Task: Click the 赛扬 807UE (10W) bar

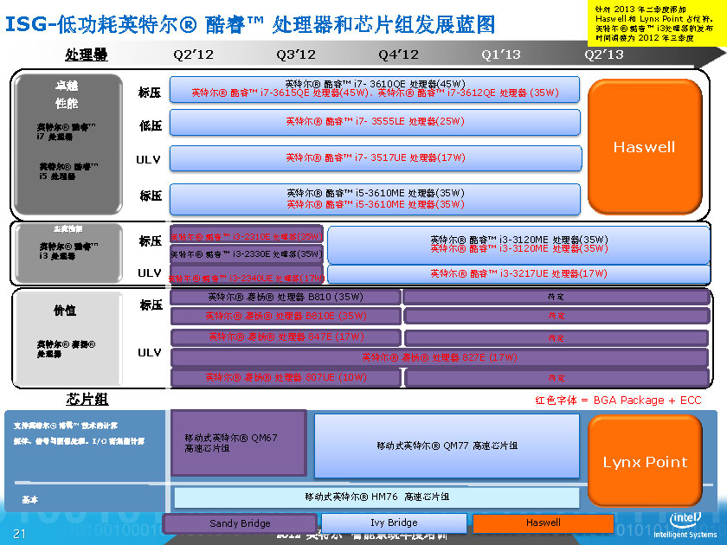Action: (286, 377)
